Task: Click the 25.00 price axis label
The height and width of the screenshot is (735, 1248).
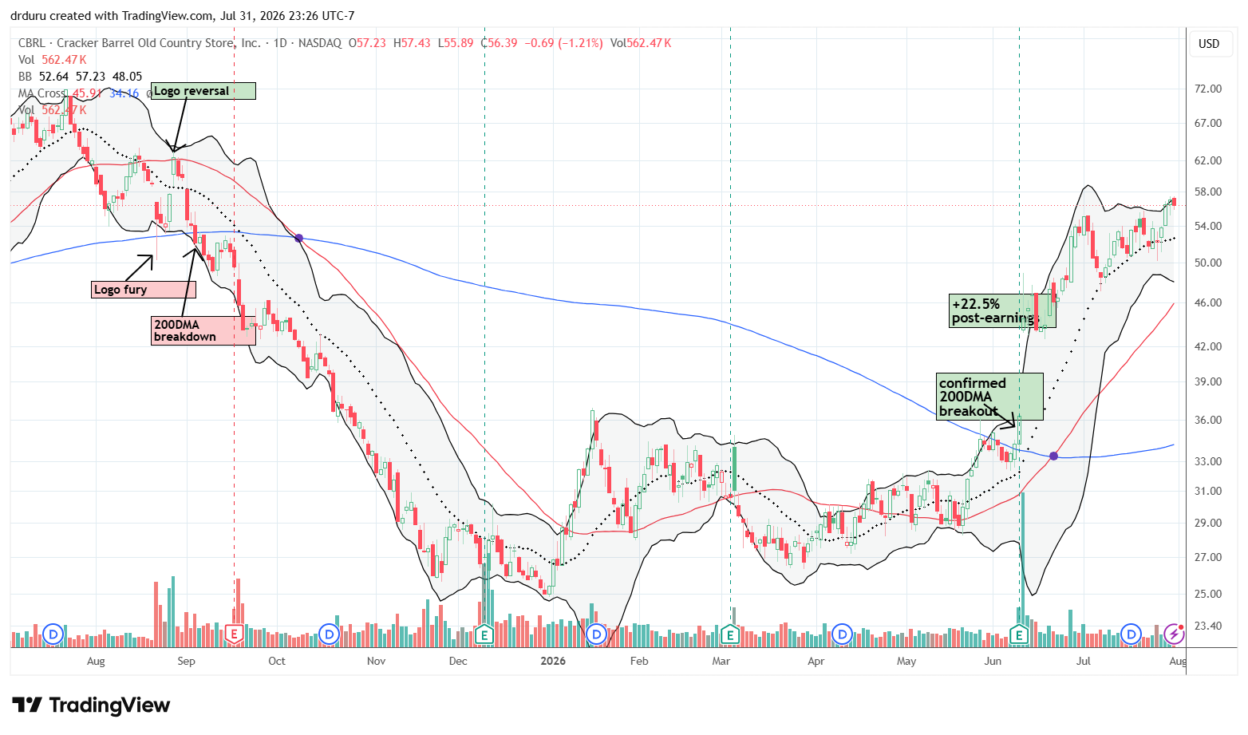Action: click(x=1208, y=594)
